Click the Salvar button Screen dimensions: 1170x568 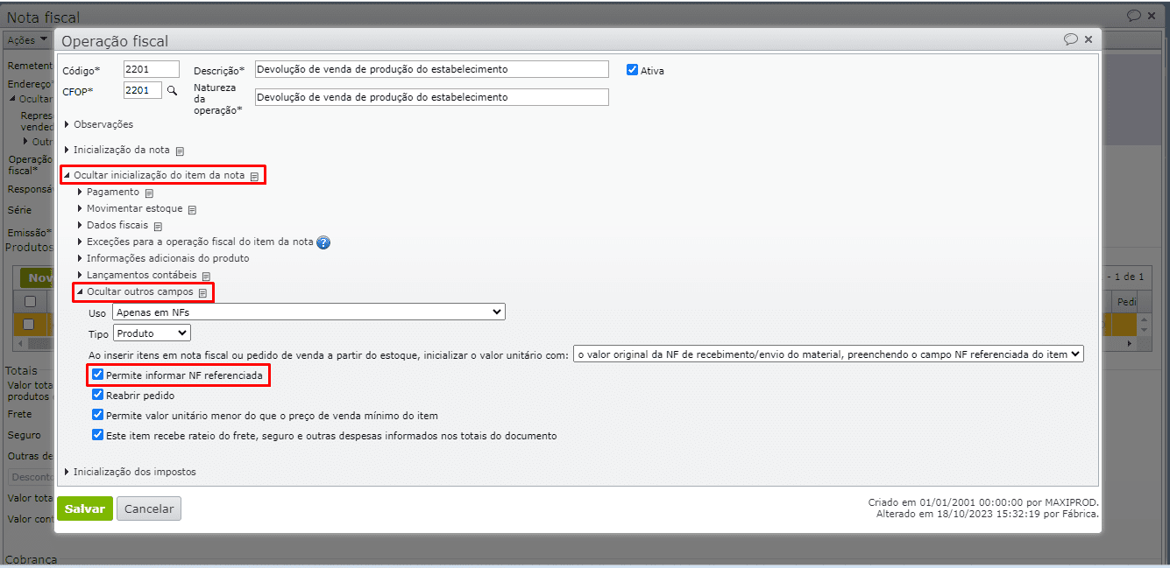(x=85, y=508)
